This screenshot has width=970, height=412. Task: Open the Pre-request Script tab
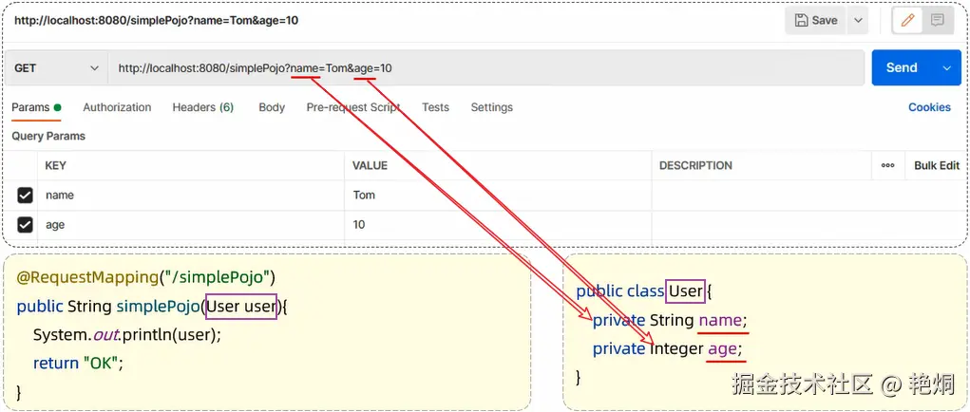click(x=353, y=107)
